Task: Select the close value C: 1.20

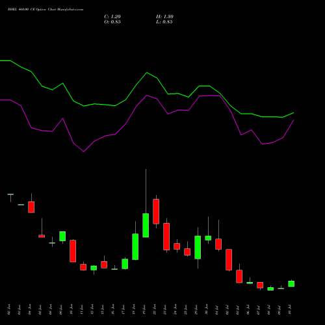Action: click(112, 17)
